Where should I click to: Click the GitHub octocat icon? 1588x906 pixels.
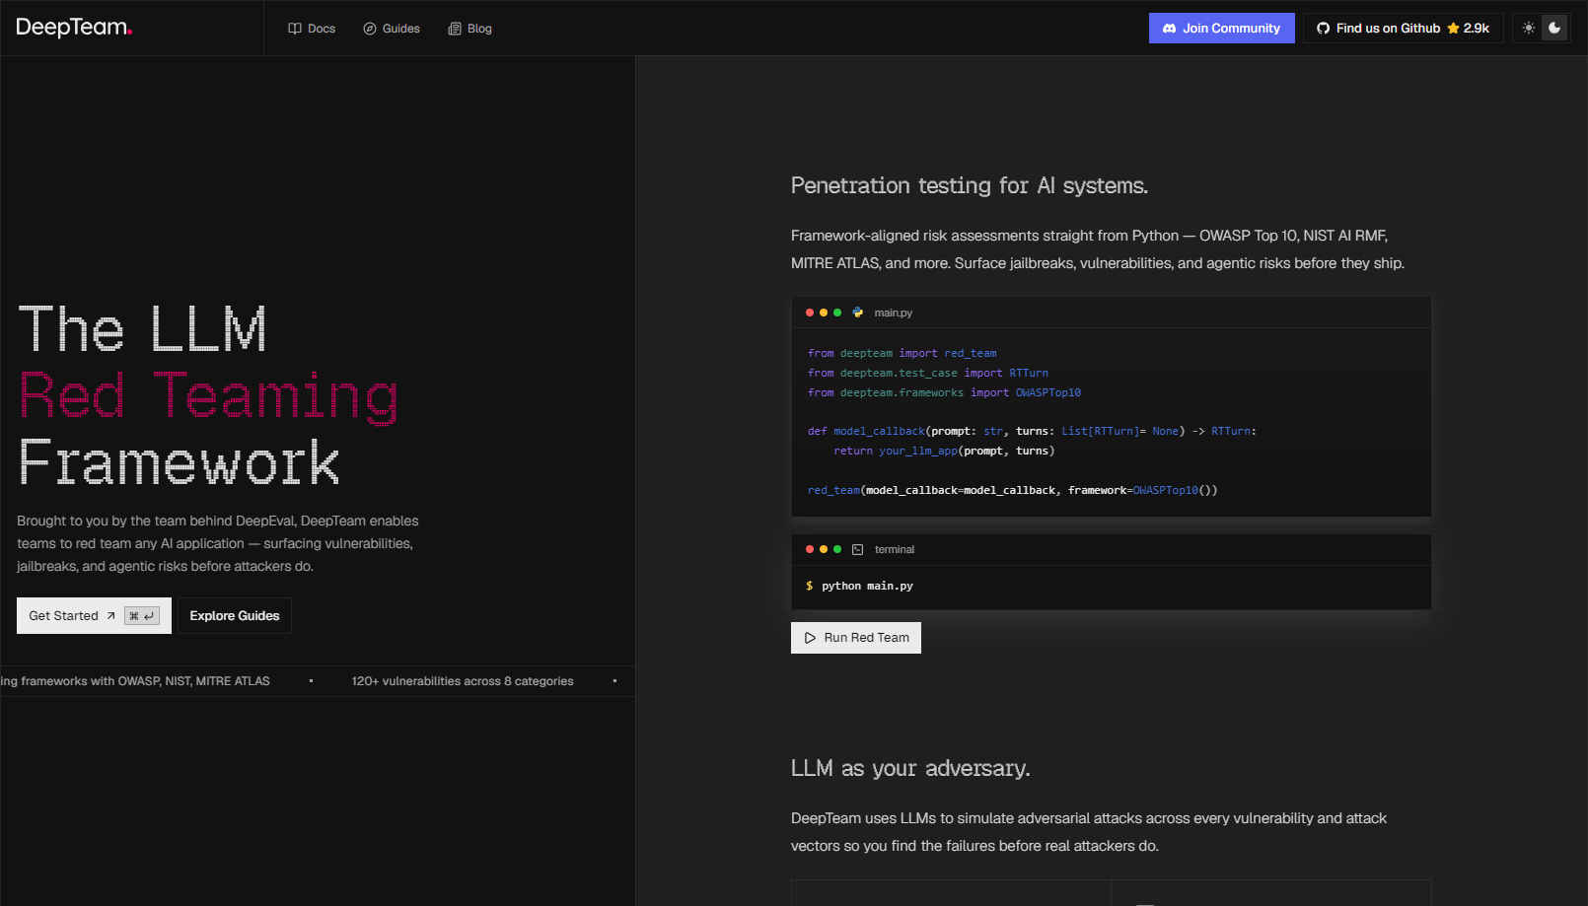click(1324, 29)
